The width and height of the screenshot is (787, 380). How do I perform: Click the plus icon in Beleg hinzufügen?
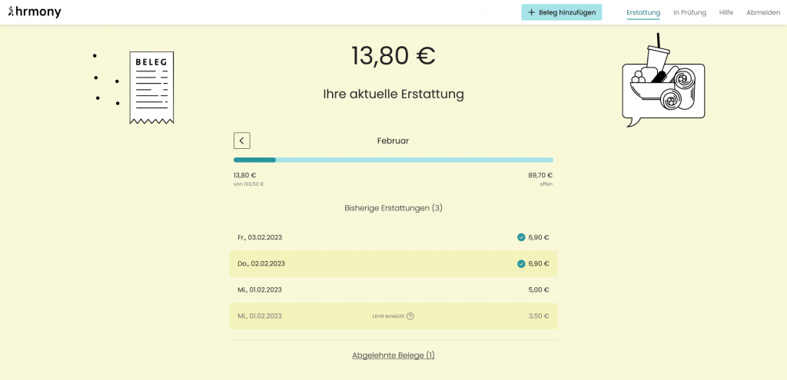[531, 12]
